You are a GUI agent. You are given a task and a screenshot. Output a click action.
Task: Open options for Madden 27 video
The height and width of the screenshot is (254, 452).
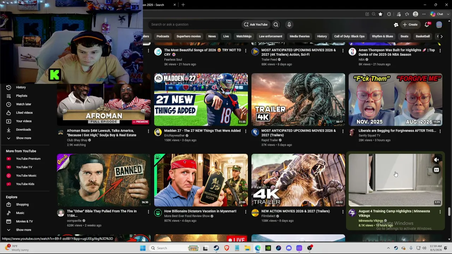(x=245, y=131)
